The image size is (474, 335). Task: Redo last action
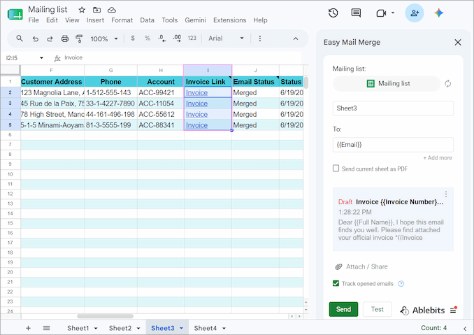[x=50, y=38]
